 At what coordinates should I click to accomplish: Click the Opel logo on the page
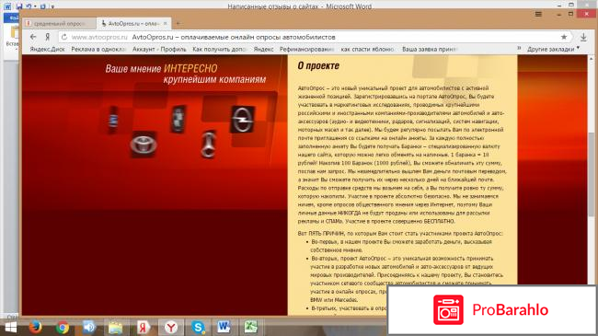pos(242,120)
